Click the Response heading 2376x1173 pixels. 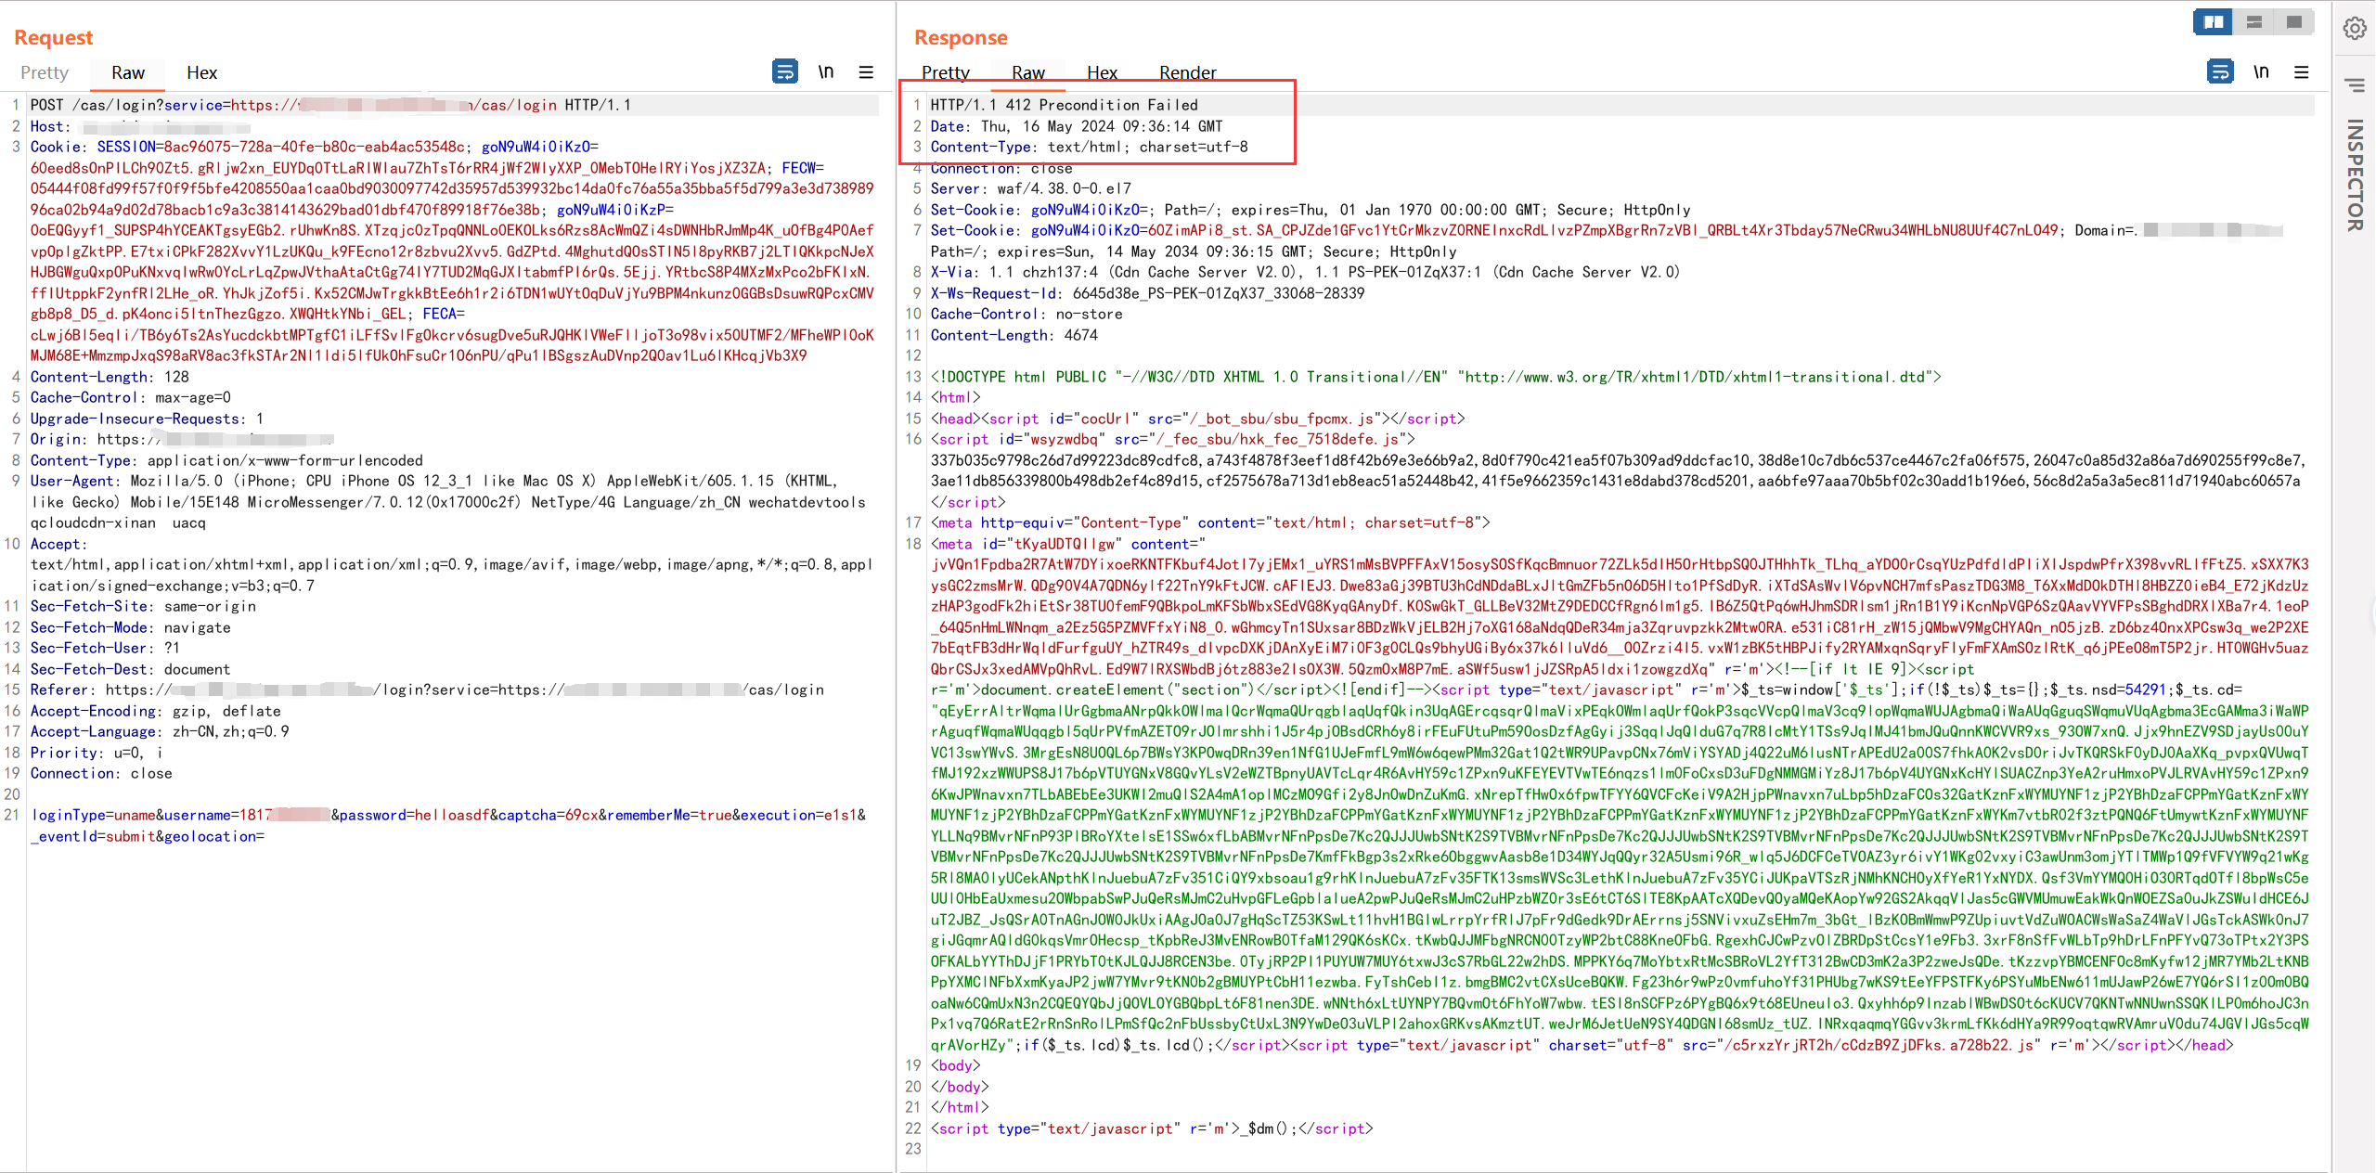[961, 37]
